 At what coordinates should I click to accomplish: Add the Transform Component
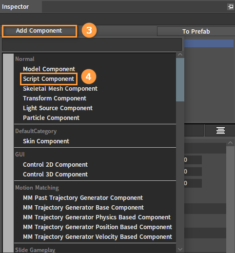tap(55, 98)
